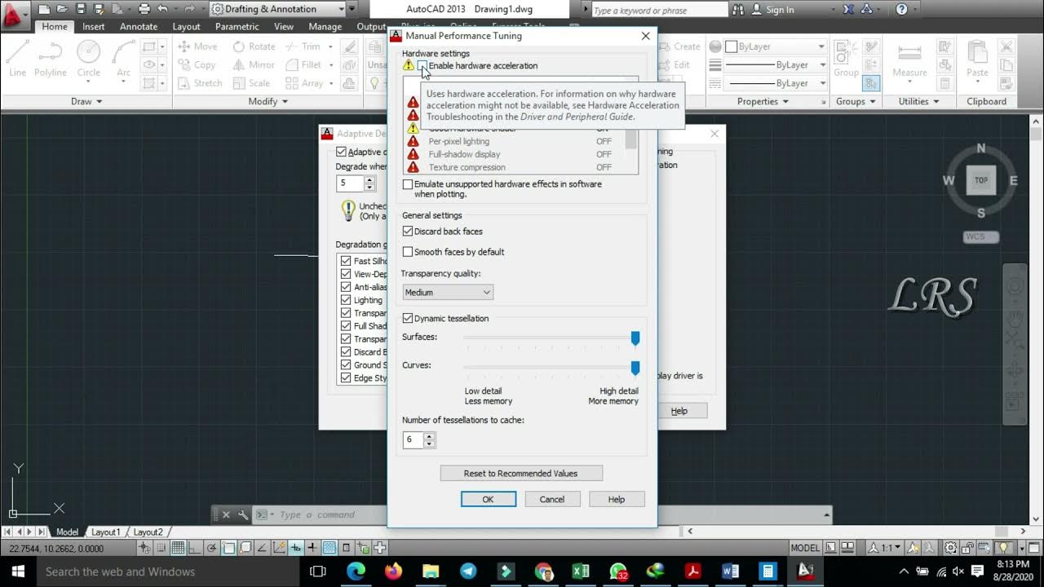Click Sign In link
This screenshot has width=1044, height=587.
point(779,10)
